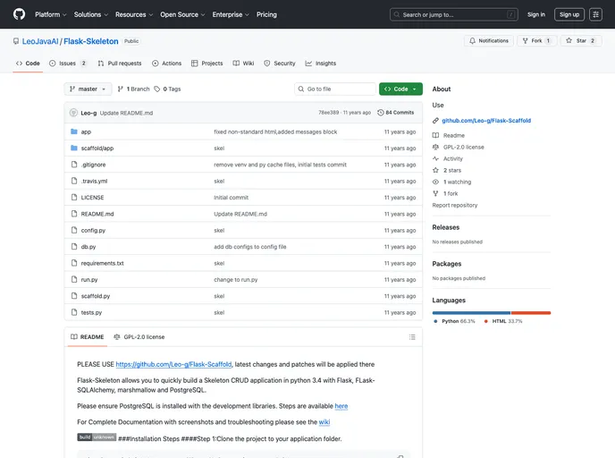View the 84 Commits history

point(396,113)
